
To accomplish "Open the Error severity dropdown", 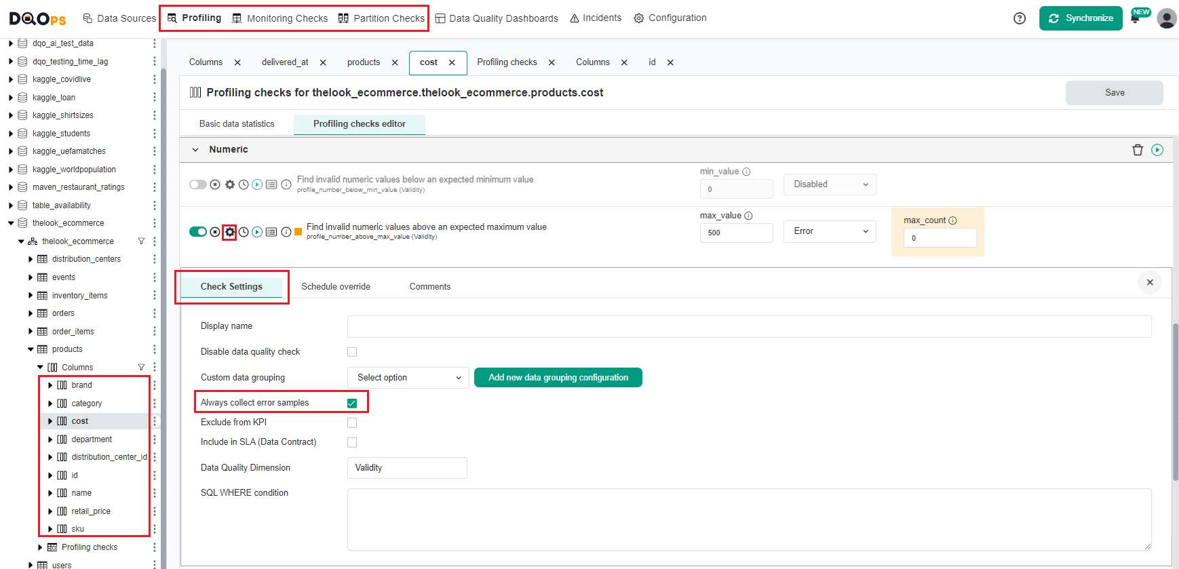I will [830, 231].
